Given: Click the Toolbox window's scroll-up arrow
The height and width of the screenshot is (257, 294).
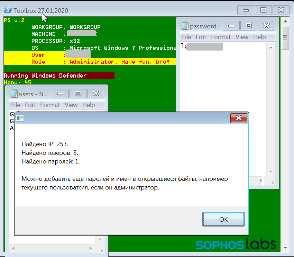Looking at the screenshot, I should pyautogui.click(x=285, y=21).
